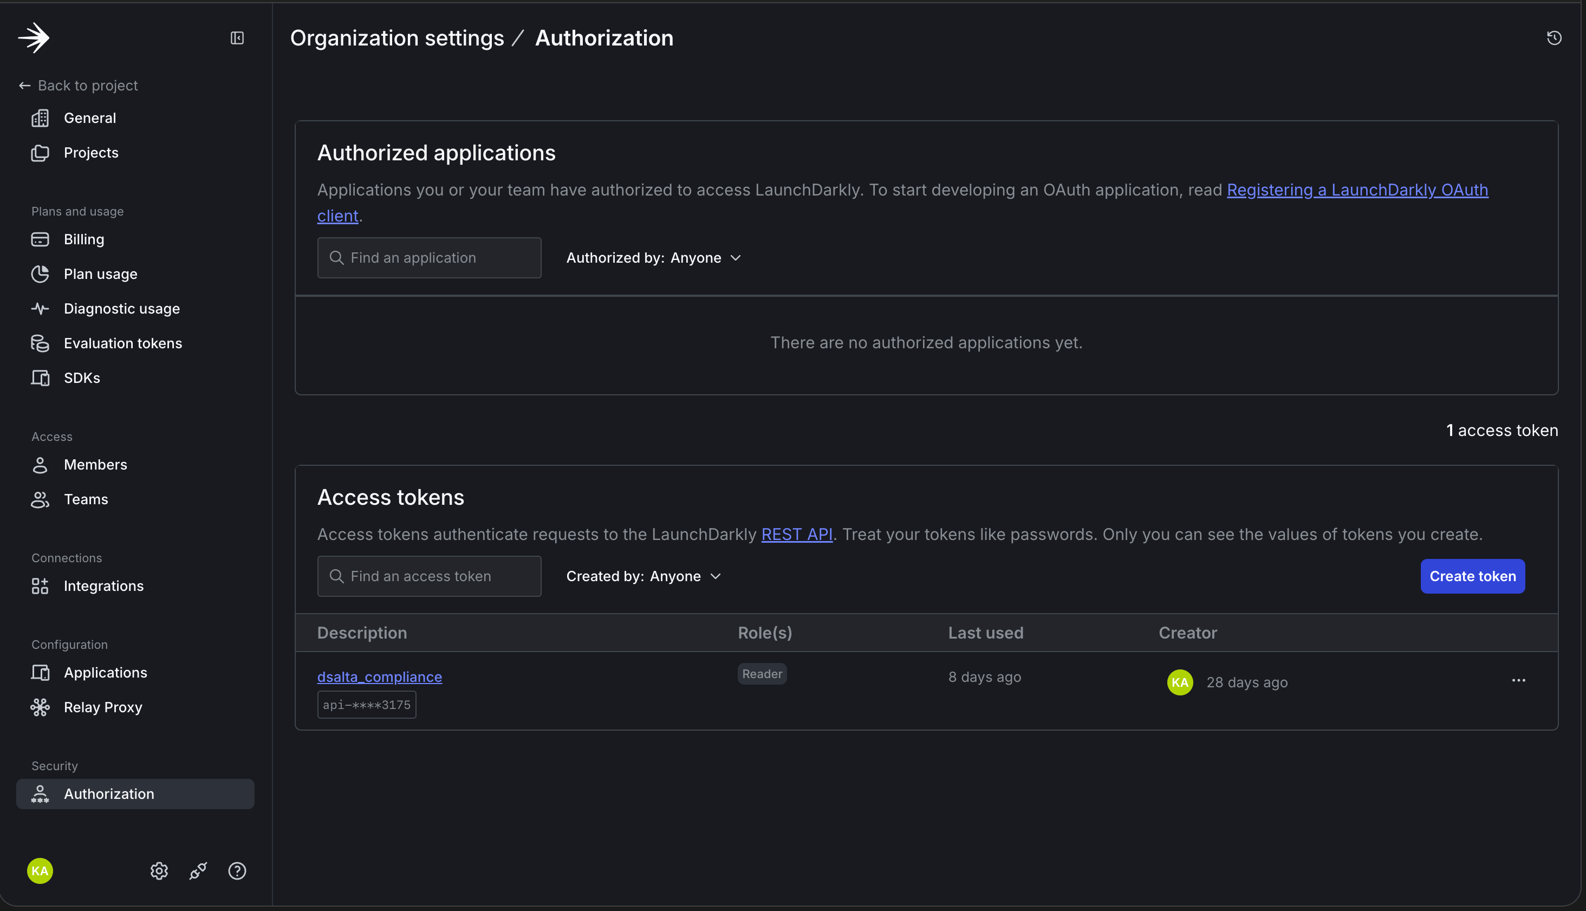Click the SDKs devices icon
Screen dimensions: 1586x911
pyautogui.click(x=40, y=378)
